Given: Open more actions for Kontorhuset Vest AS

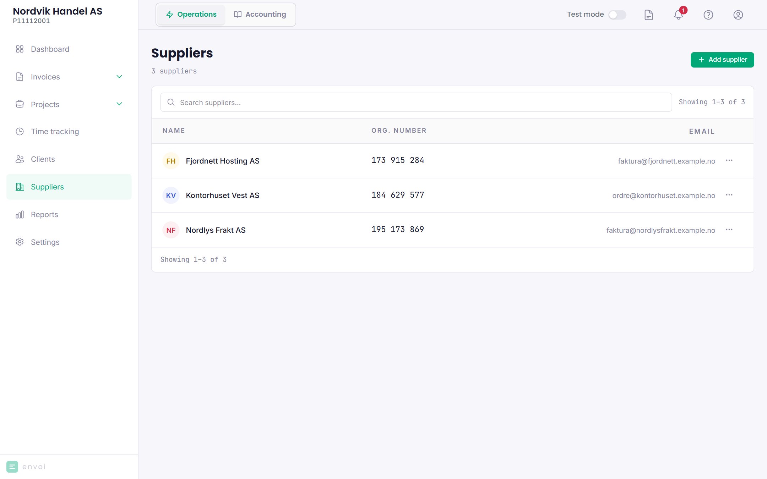Looking at the screenshot, I should (x=729, y=195).
